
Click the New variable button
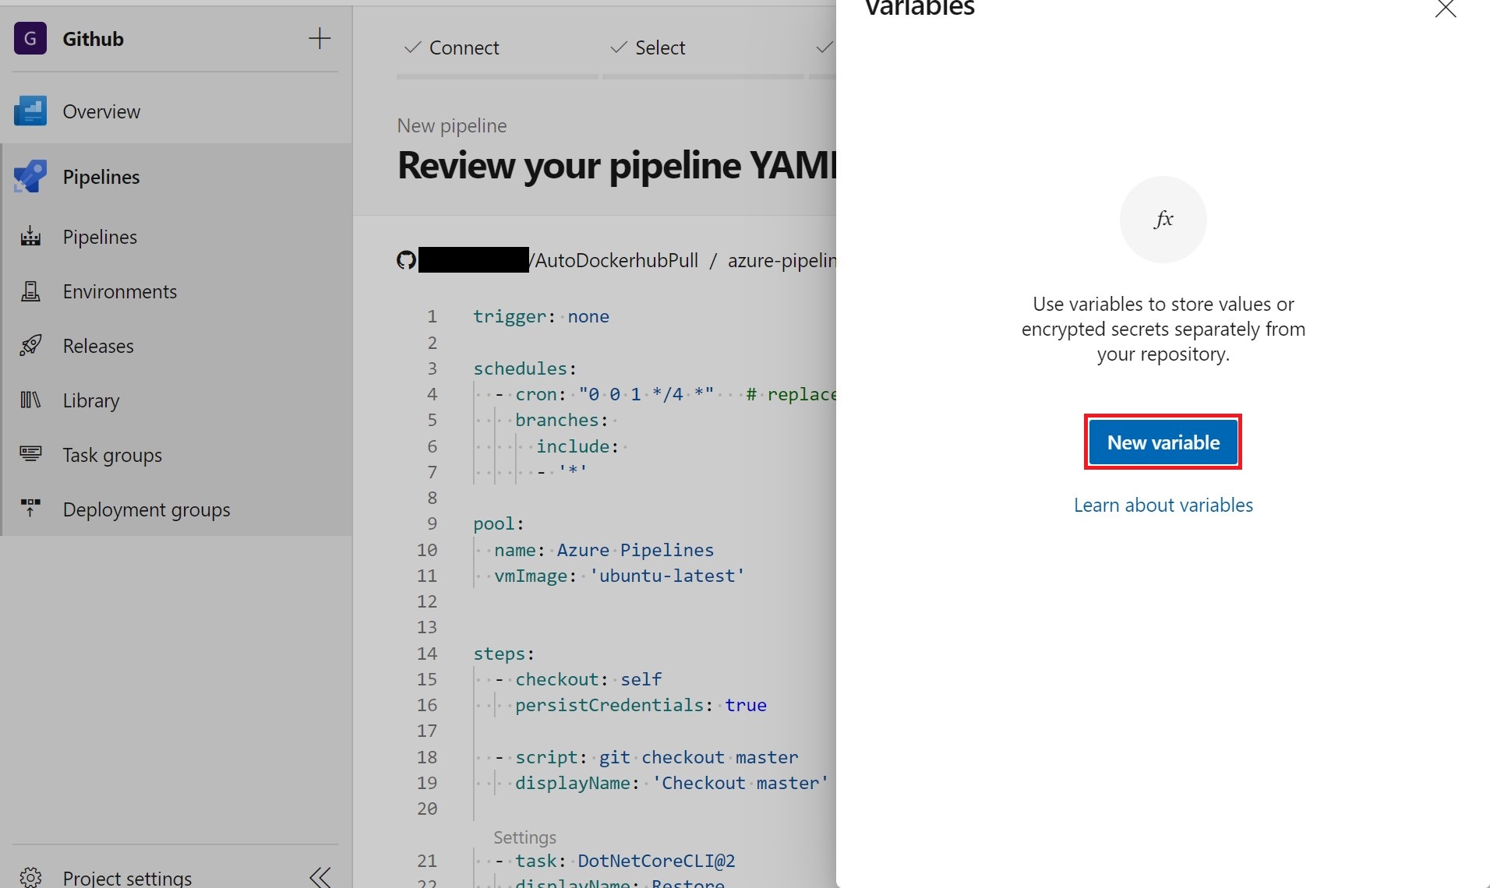(1163, 442)
